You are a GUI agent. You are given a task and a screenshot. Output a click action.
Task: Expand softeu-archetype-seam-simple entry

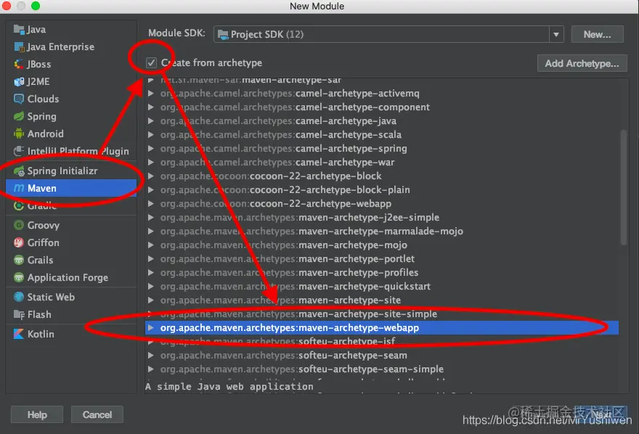[x=151, y=369]
